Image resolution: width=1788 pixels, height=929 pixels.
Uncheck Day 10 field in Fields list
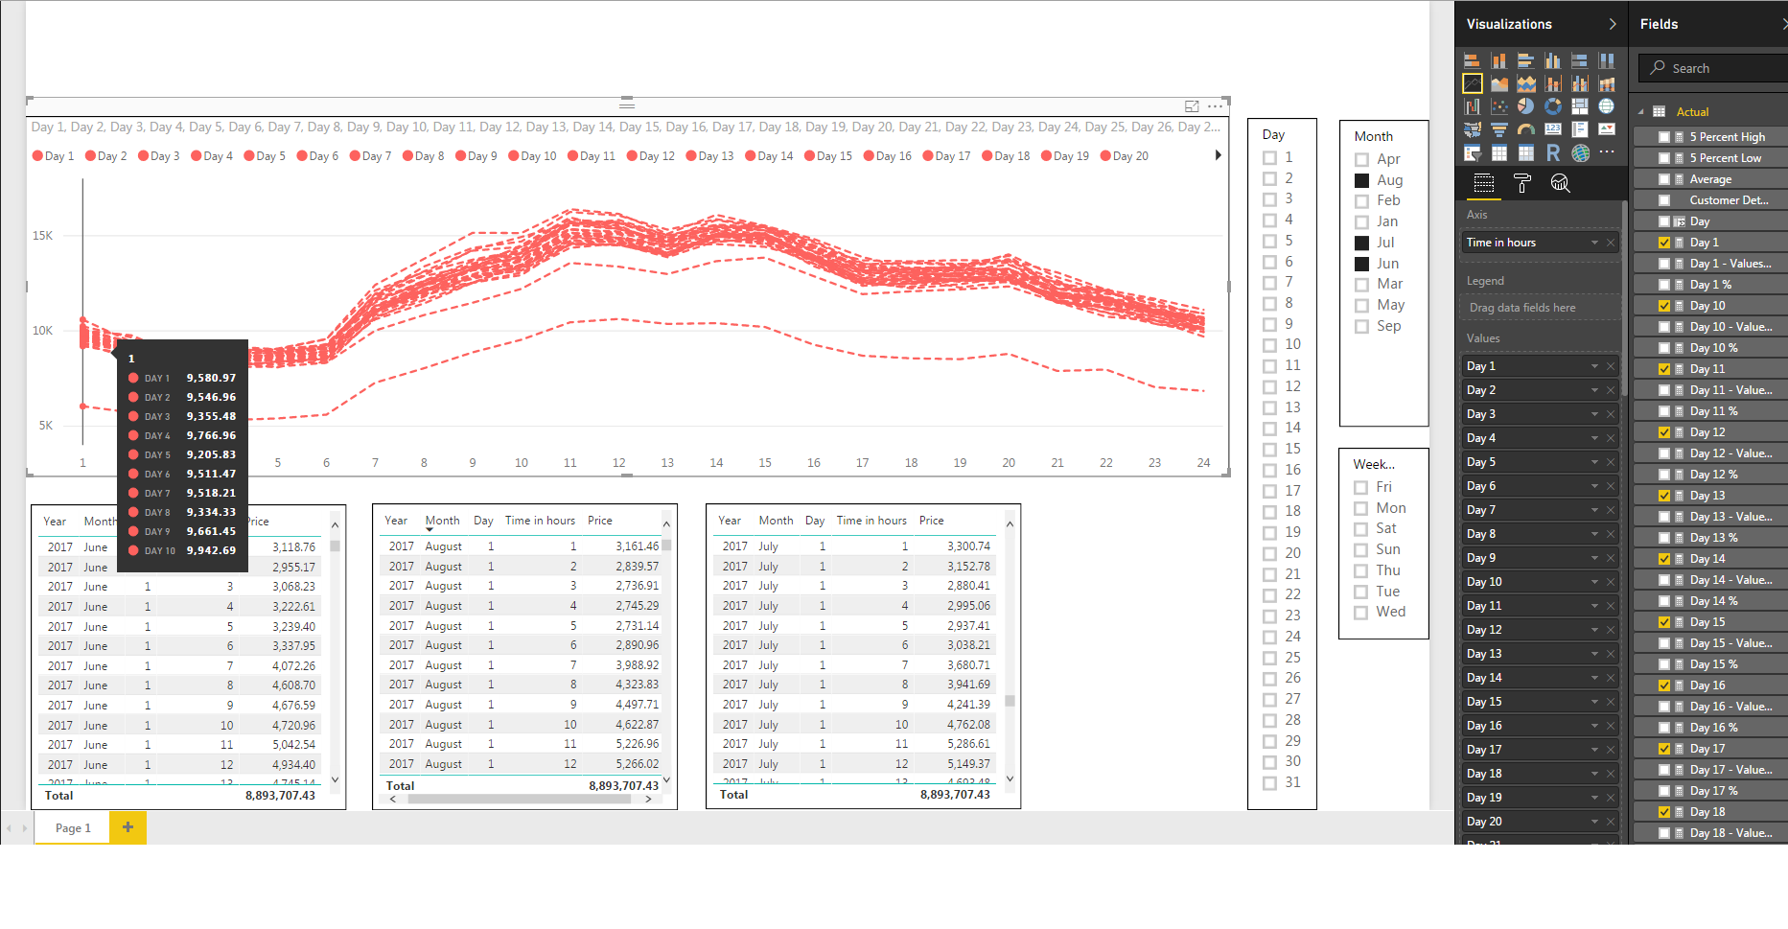point(1664,306)
